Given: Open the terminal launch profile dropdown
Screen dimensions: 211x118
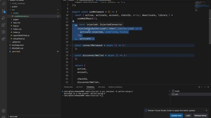Looking at the screenshot, I should click(x=202, y=87).
